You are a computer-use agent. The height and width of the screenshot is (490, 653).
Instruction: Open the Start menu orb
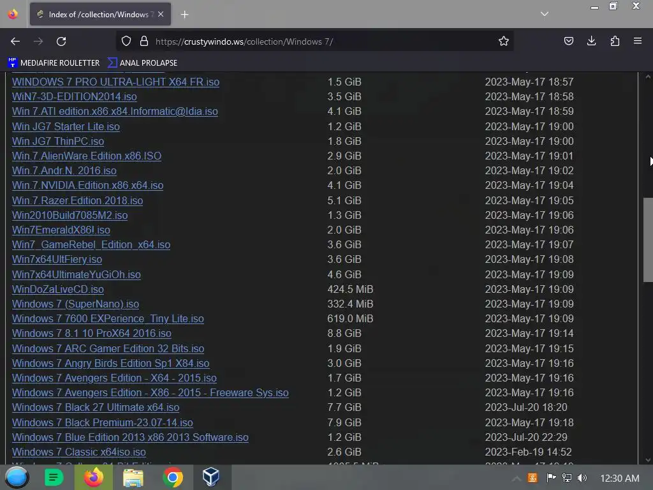point(17,477)
